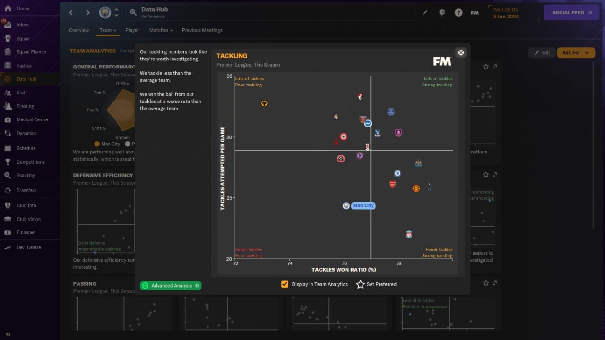
Task: Toggle Advanced Analysis switch
Action: tap(171, 286)
